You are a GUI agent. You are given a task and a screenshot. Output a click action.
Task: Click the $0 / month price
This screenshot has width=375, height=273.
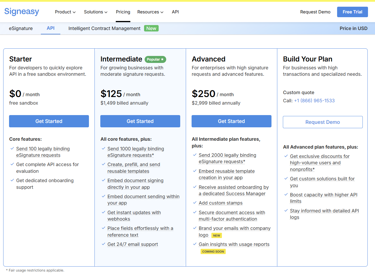pyautogui.click(x=24, y=94)
